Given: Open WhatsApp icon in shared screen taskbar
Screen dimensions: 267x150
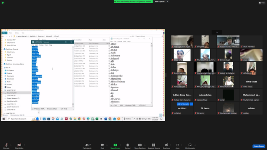Looking at the screenshot, I should click(93, 119).
